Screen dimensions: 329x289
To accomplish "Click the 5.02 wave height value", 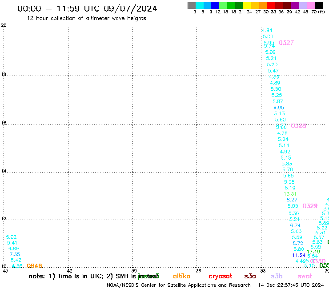I will coord(11,237).
